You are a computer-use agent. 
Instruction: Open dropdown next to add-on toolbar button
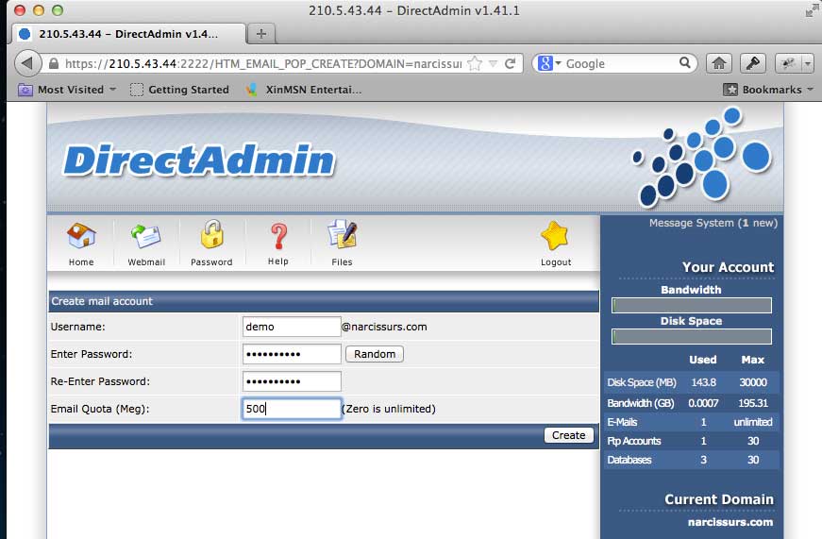808,63
